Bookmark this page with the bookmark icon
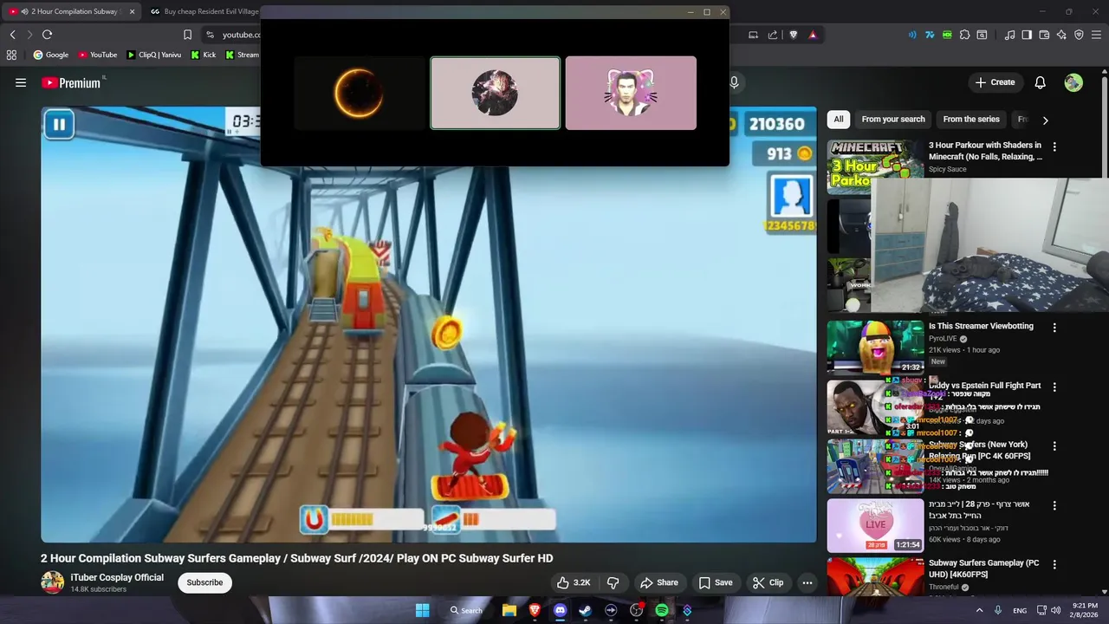 point(187,35)
